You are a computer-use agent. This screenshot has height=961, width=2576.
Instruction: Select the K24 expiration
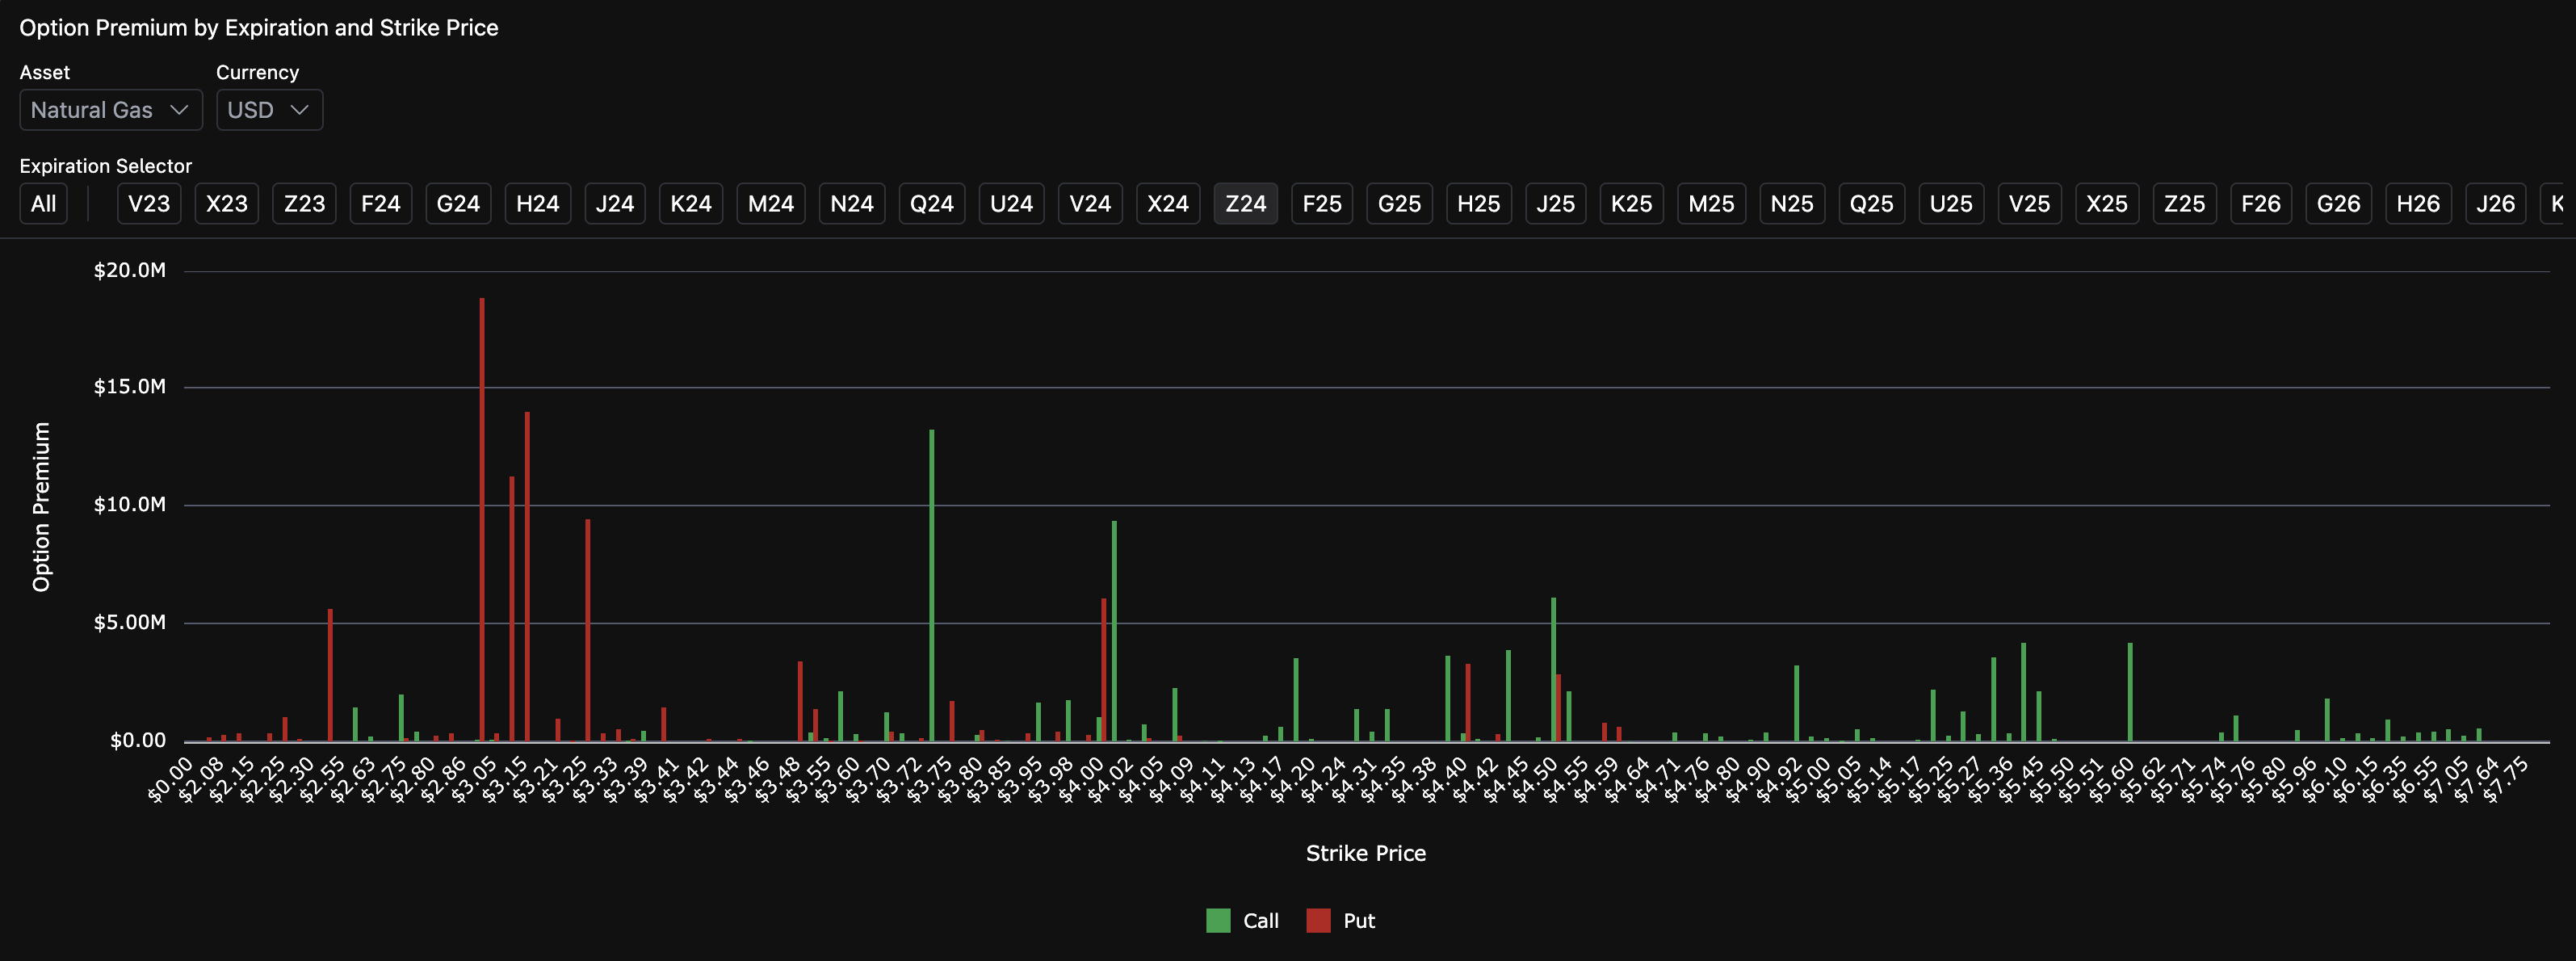(691, 204)
